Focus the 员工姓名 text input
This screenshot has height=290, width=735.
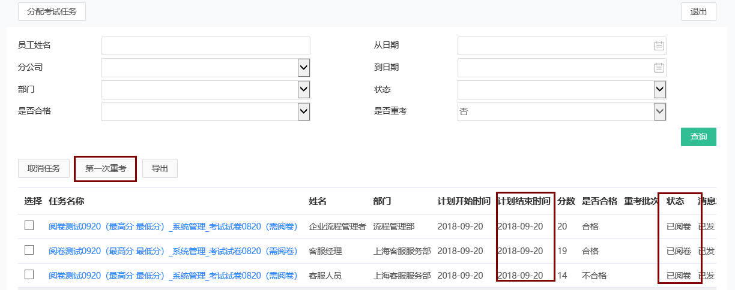205,46
